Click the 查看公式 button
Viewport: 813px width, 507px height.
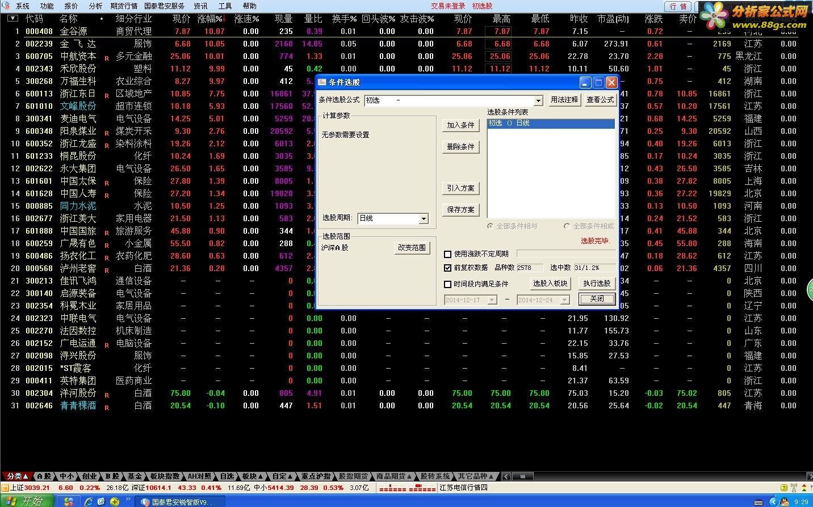tap(600, 99)
